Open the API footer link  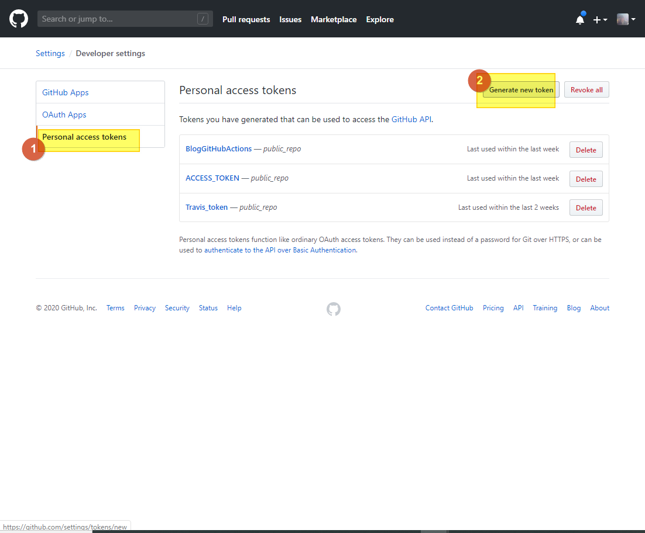[519, 308]
